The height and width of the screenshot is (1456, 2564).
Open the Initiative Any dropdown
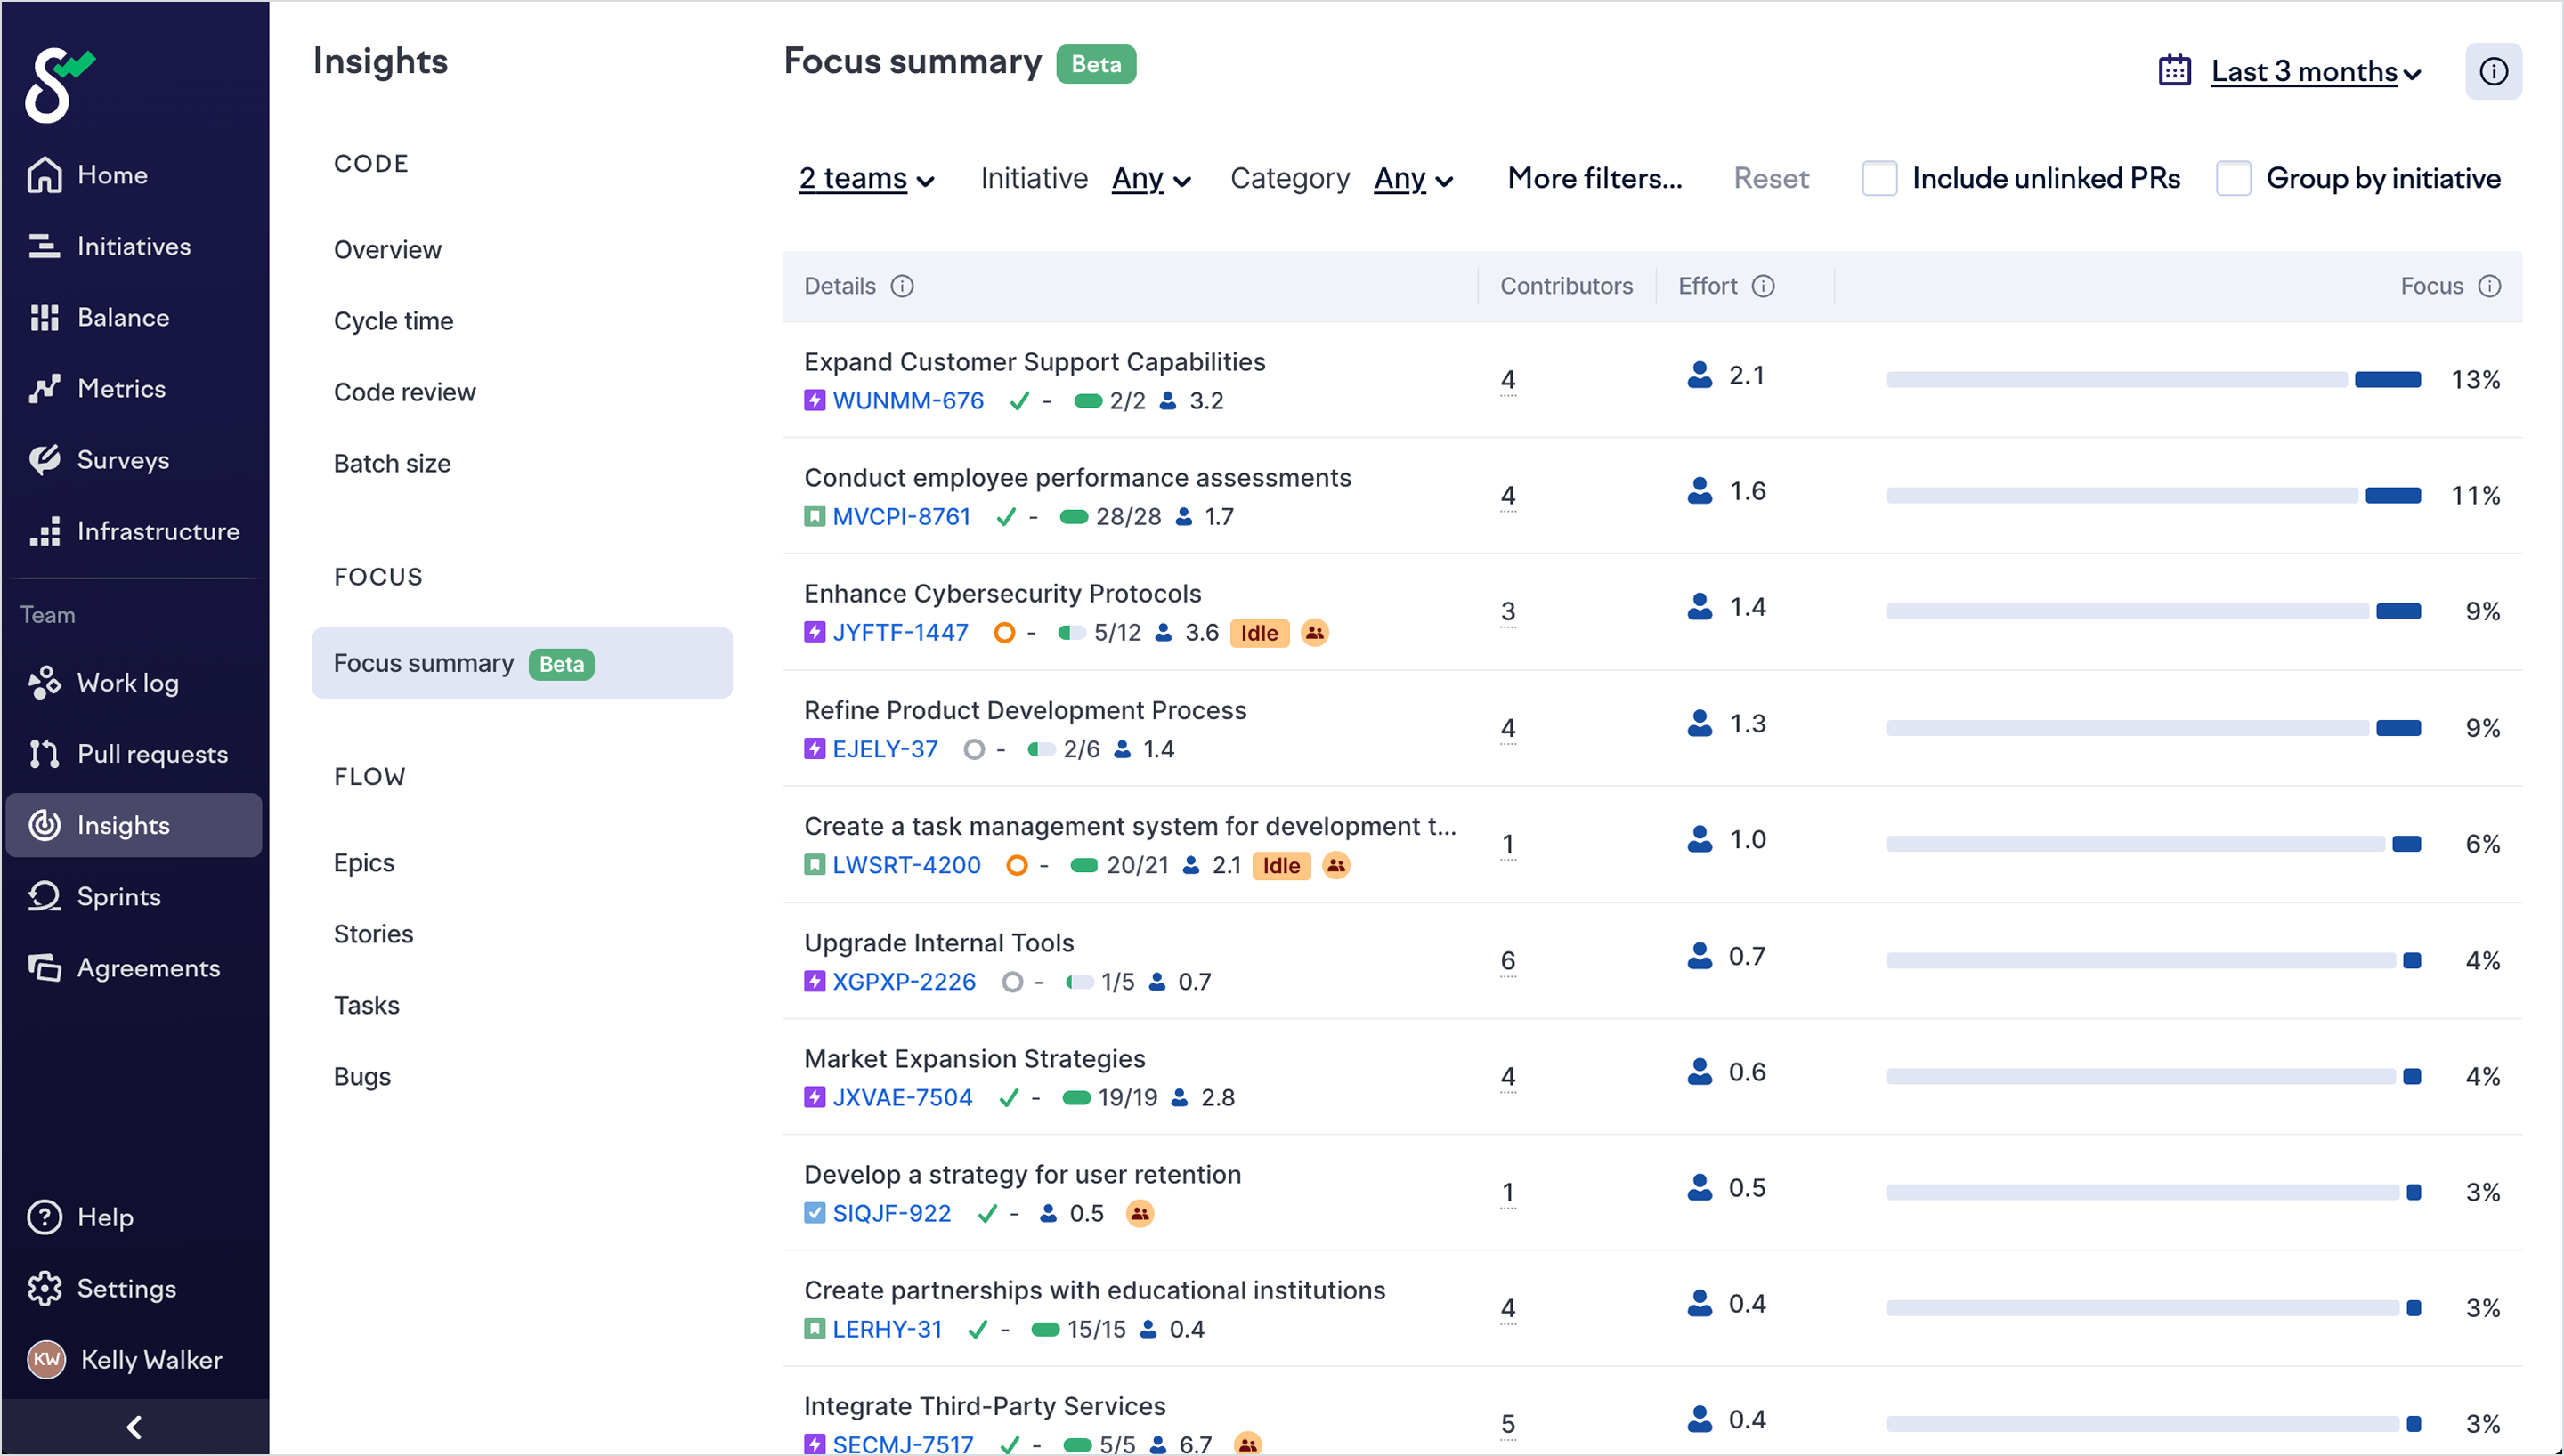click(1151, 178)
